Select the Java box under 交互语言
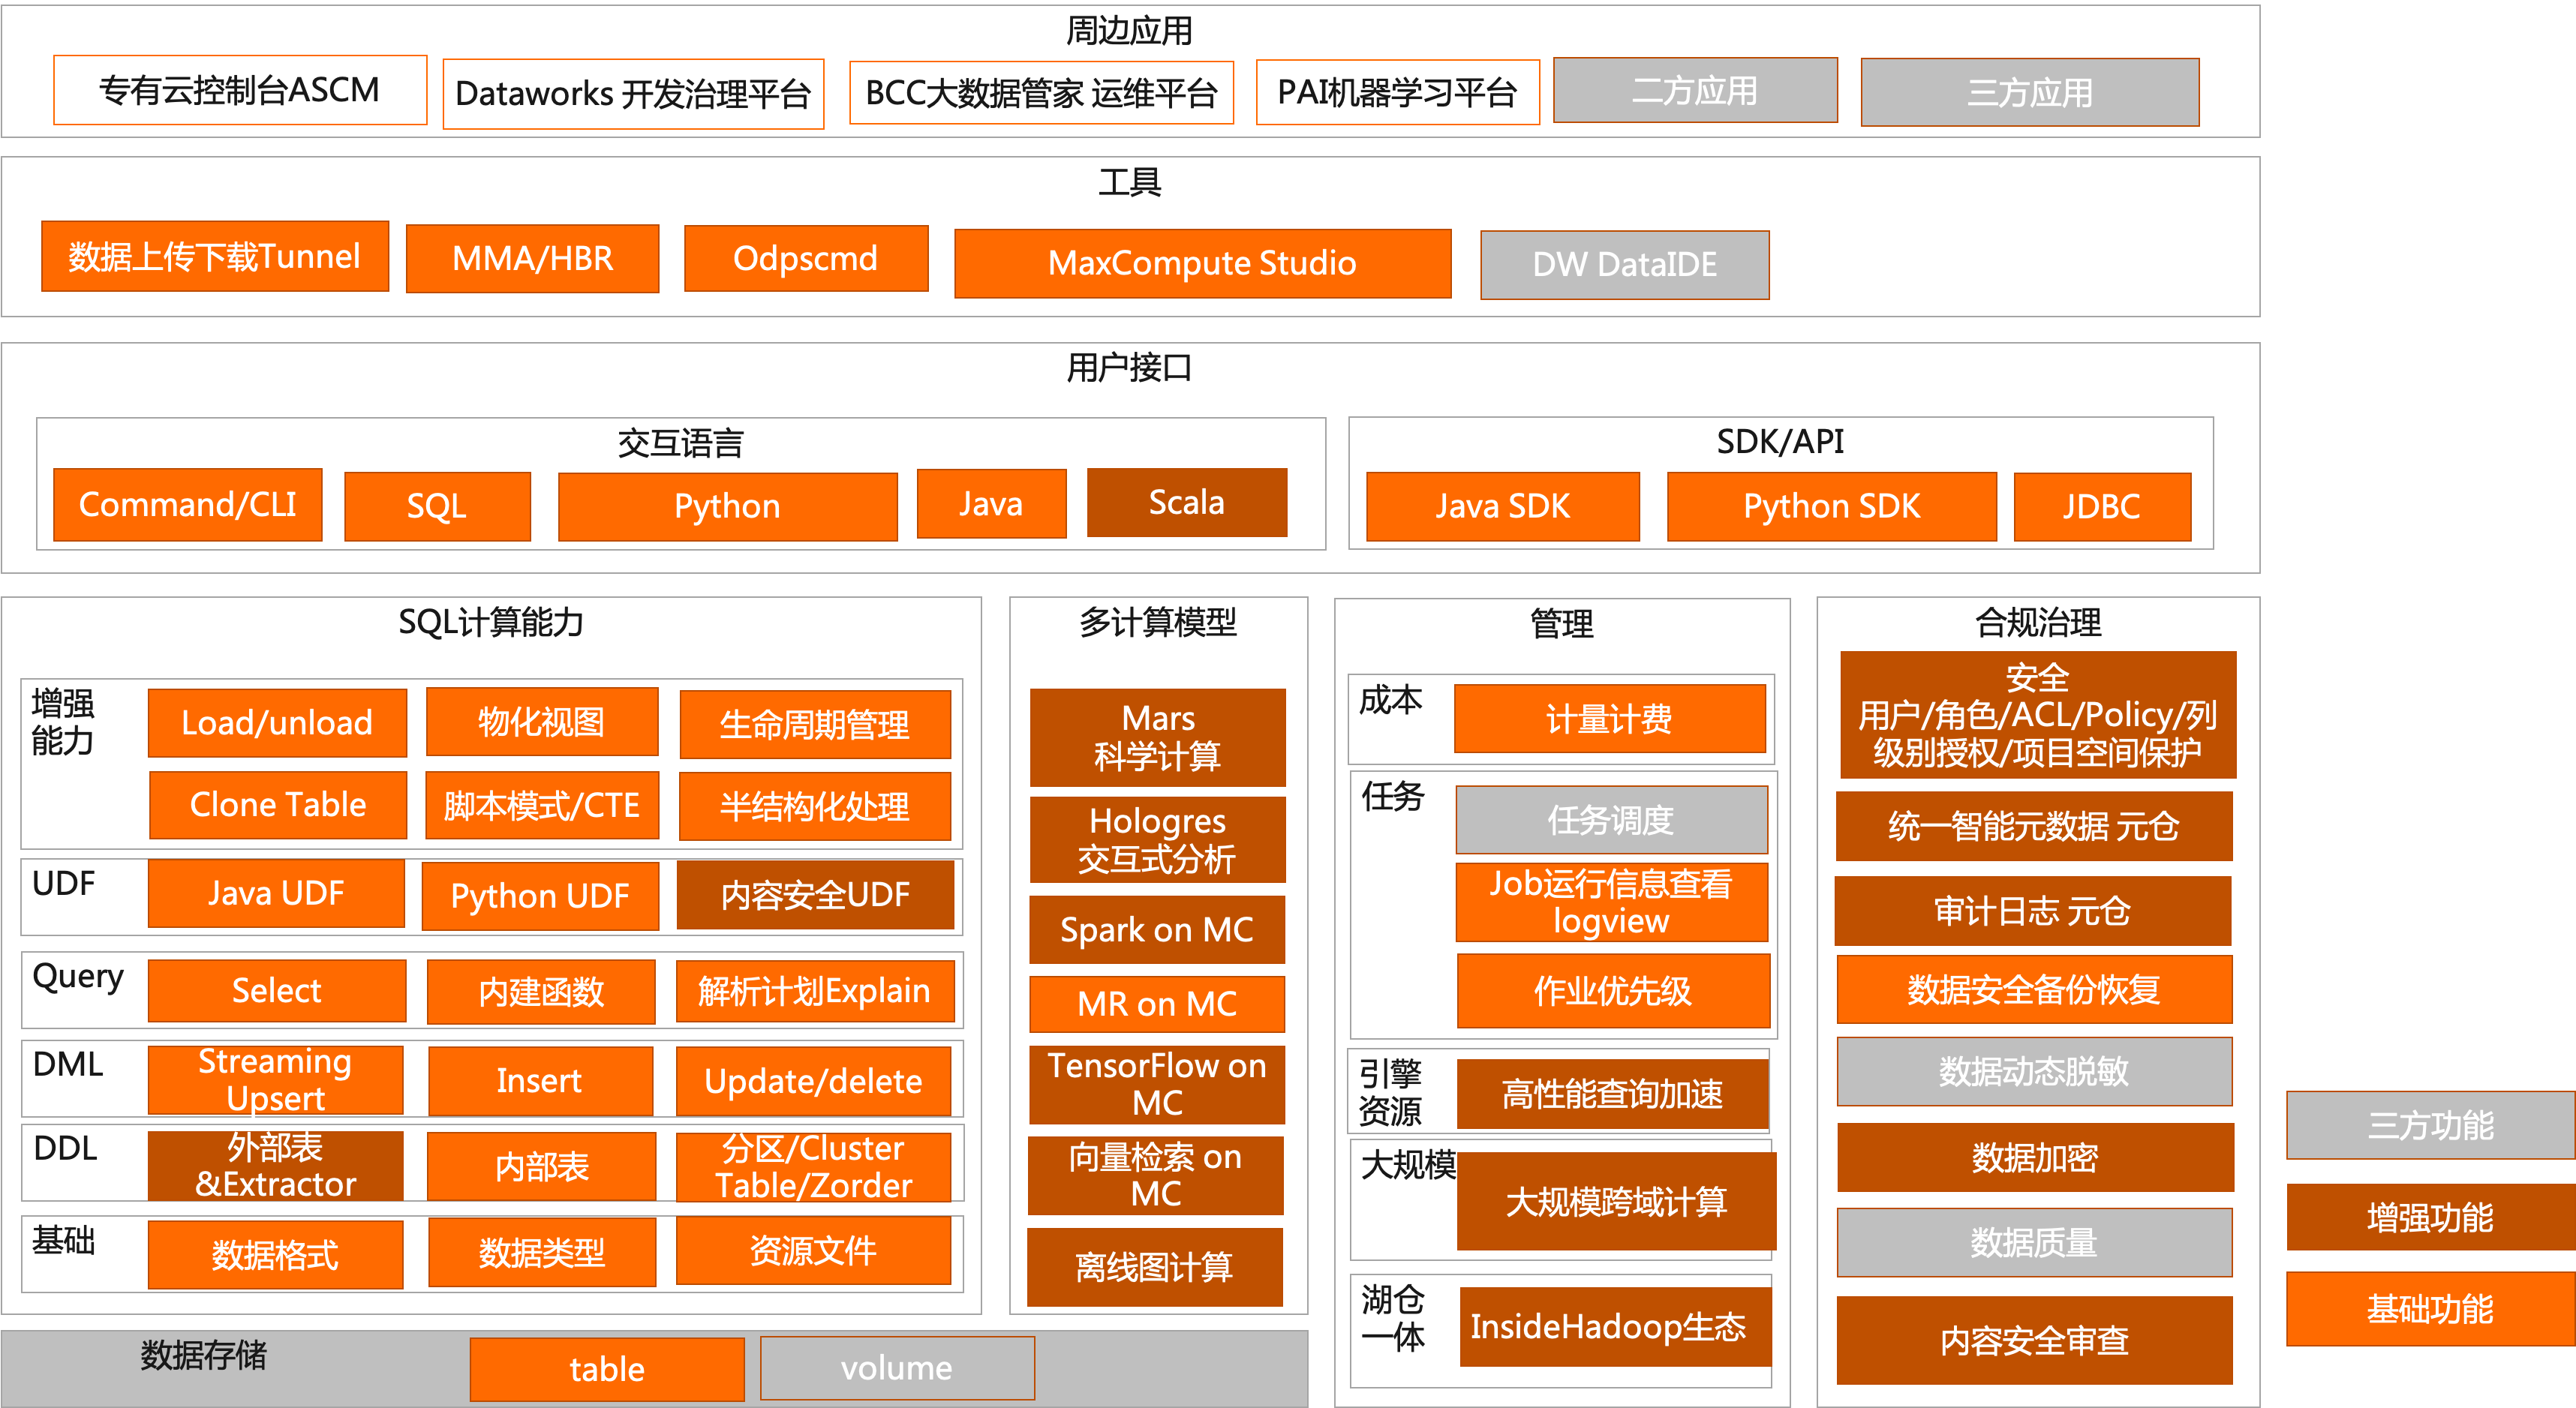 [x=991, y=504]
